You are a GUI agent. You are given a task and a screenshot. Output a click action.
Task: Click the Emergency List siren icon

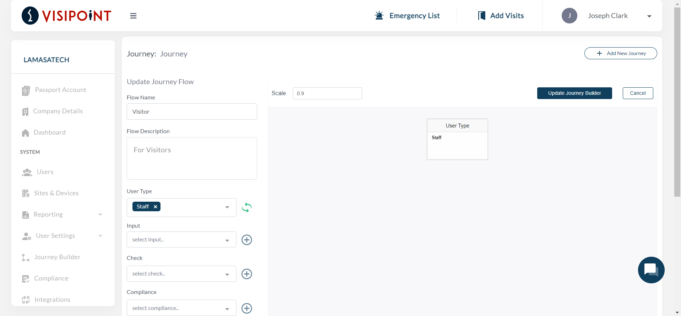(x=379, y=16)
